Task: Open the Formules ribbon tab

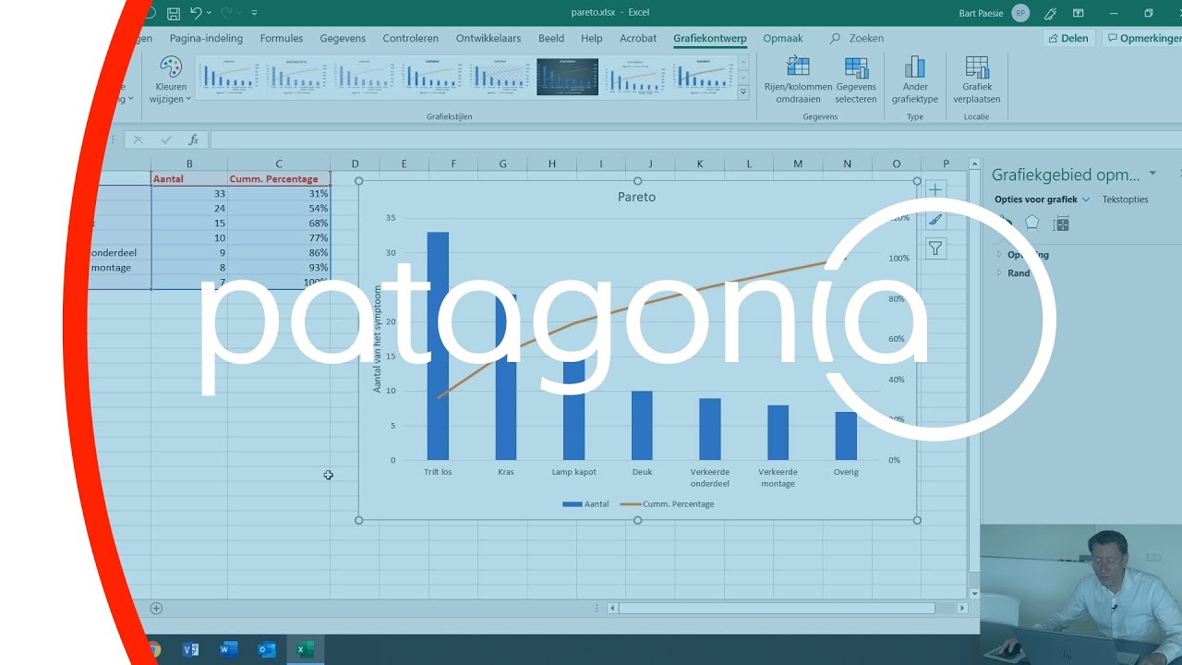Action: 282,39
